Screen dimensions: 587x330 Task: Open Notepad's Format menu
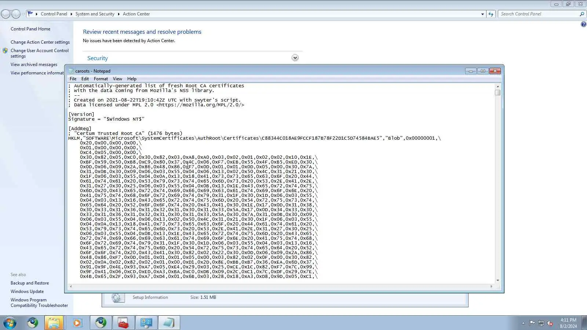[101, 79]
